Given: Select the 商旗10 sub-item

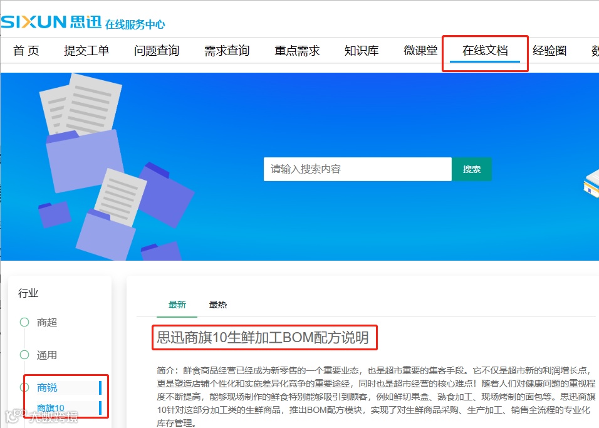Looking at the screenshot, I should [50, 408].
